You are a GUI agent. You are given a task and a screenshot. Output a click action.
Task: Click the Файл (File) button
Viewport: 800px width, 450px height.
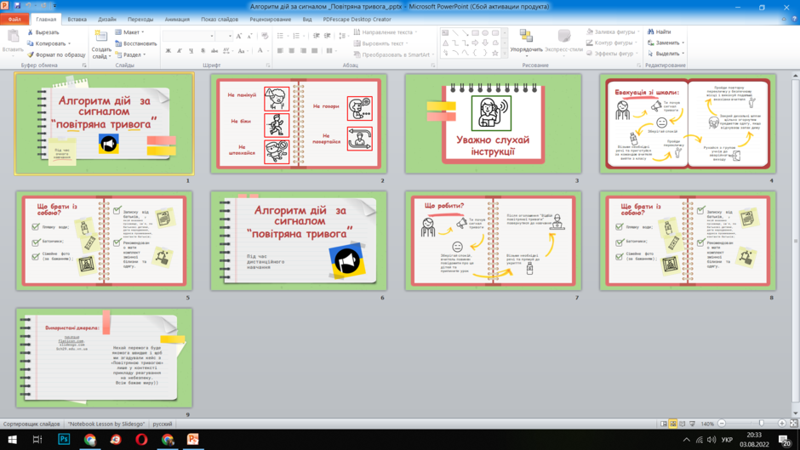pyautogui.click(x=14, y=20)
